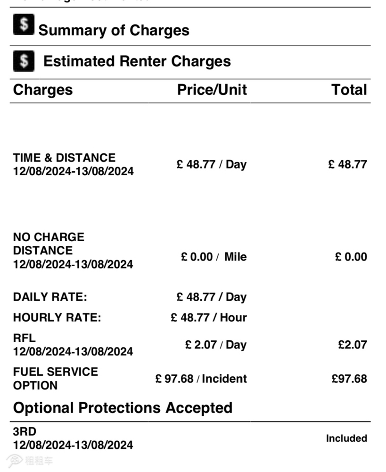The width and height of the screenshot is (386, 472).
Task: Click the £97.68 fuel service total
Action: tap(349, 379)
